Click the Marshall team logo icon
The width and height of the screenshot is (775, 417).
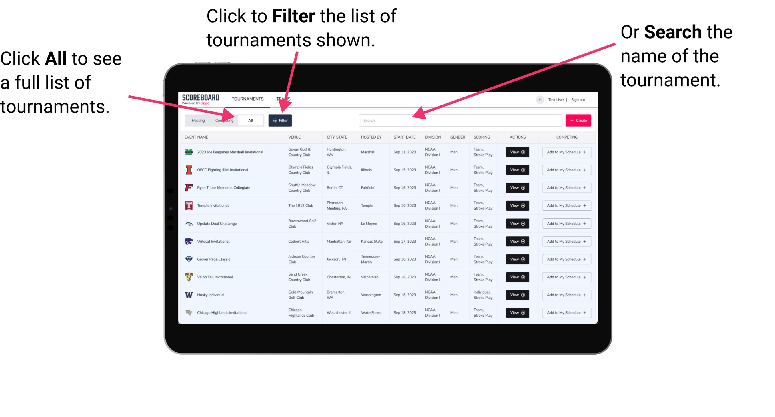(188, 152)
